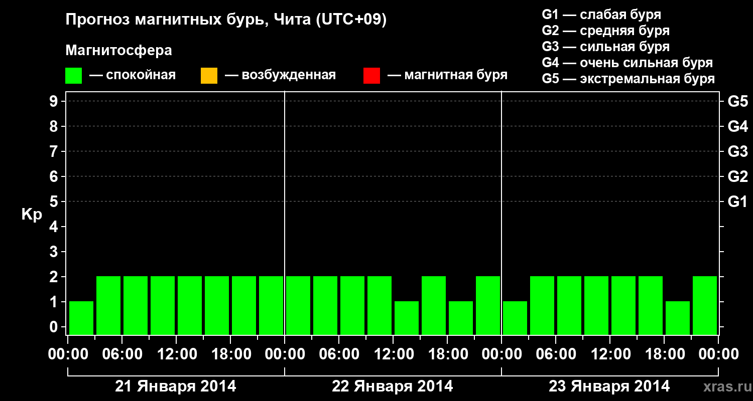
Task: Click the 00:00–03:00 bar on 23 Января
Action: point(515,318)
